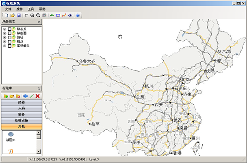
Task: Expand the 静态点 tree node
Action: coord(4,29)
